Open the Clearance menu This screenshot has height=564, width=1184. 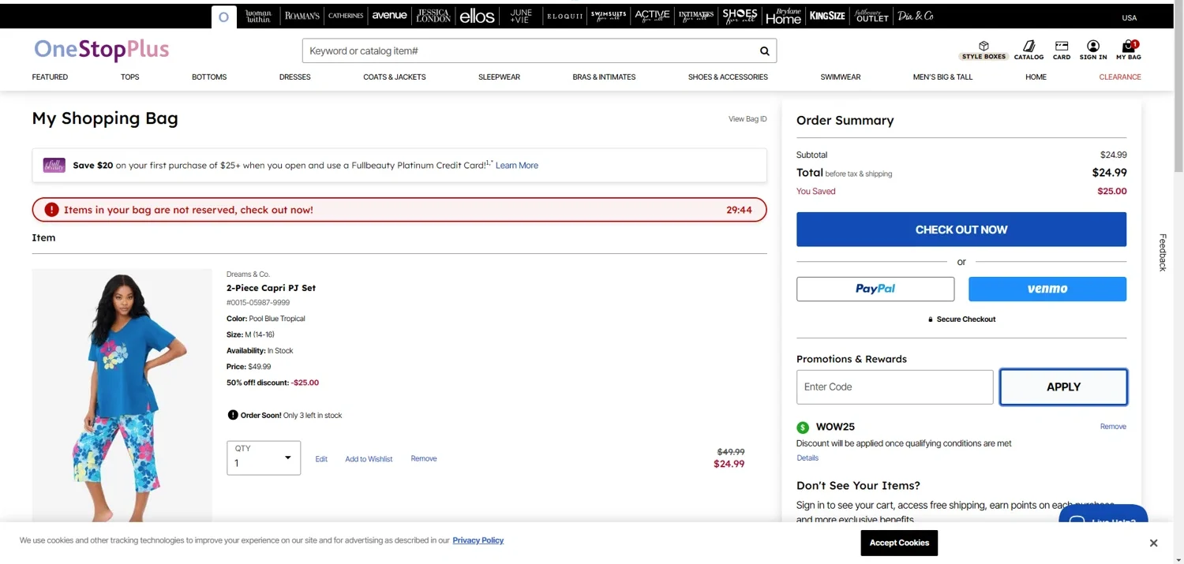[x=1120, y=77]
